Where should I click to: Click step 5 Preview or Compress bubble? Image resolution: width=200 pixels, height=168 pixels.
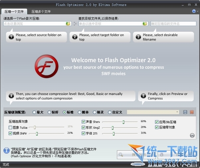[x=166, y=96]
